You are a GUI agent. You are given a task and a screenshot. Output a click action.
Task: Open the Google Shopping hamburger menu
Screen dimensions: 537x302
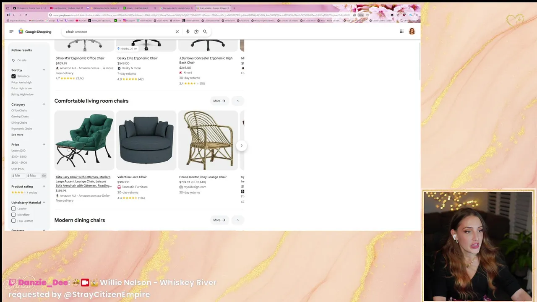coord(11,31)
